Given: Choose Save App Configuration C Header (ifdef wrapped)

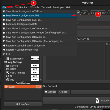Looking at the screenshot, I should click(x=39, y=41).
